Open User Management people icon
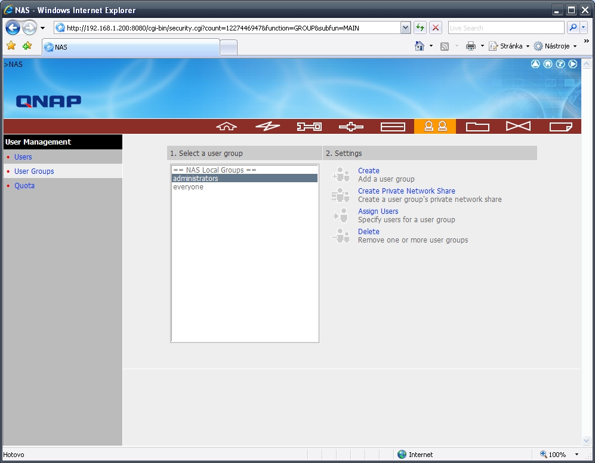Image resolution: width=595 pixels, height=463 pixels. click(x=435, y=126)
